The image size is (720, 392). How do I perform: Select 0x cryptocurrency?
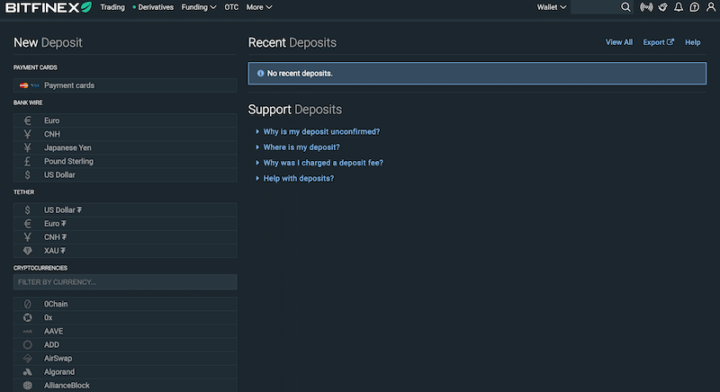(125, 317)
